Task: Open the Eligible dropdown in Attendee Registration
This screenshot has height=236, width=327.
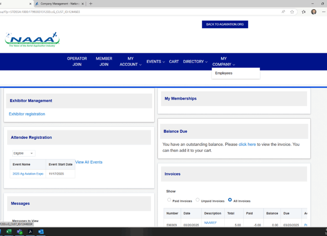Action: [24, 153]
